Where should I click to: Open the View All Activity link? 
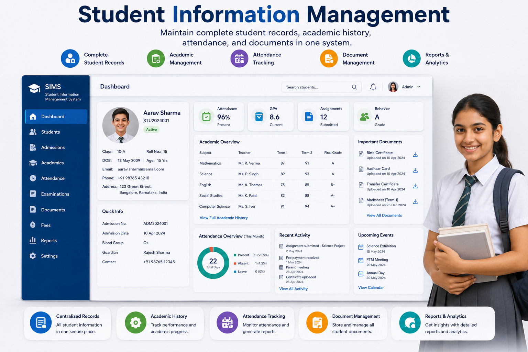point(293,289)
